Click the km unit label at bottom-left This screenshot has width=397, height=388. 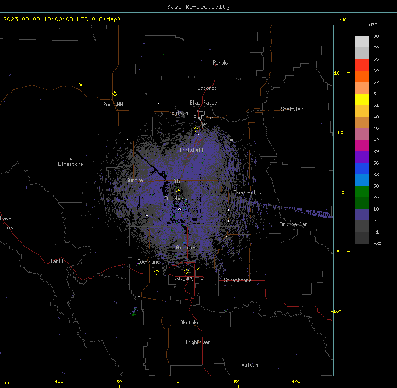click(x=7, y=383)
